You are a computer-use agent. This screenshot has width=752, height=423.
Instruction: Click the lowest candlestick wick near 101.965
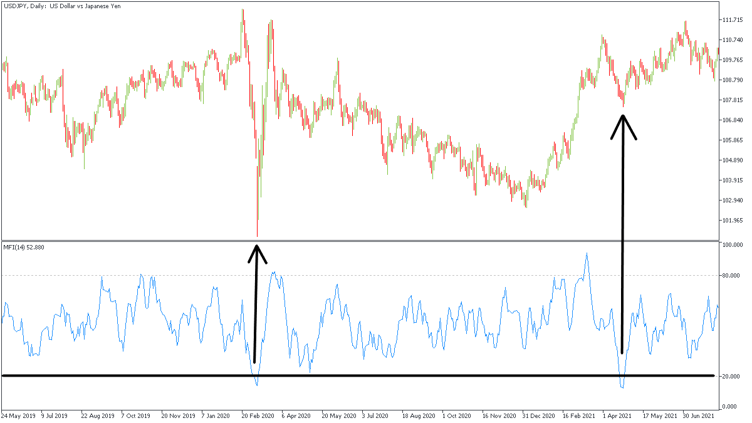point(258,232)
